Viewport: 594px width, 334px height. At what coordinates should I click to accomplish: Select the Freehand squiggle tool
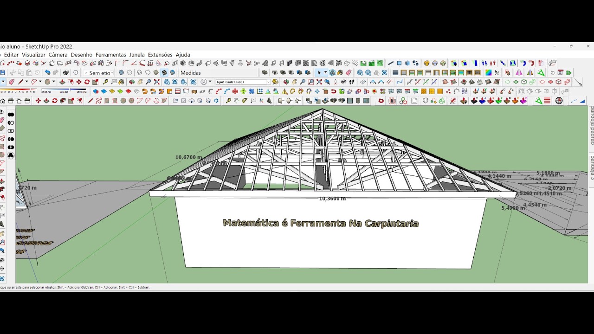tap(99, 101)
